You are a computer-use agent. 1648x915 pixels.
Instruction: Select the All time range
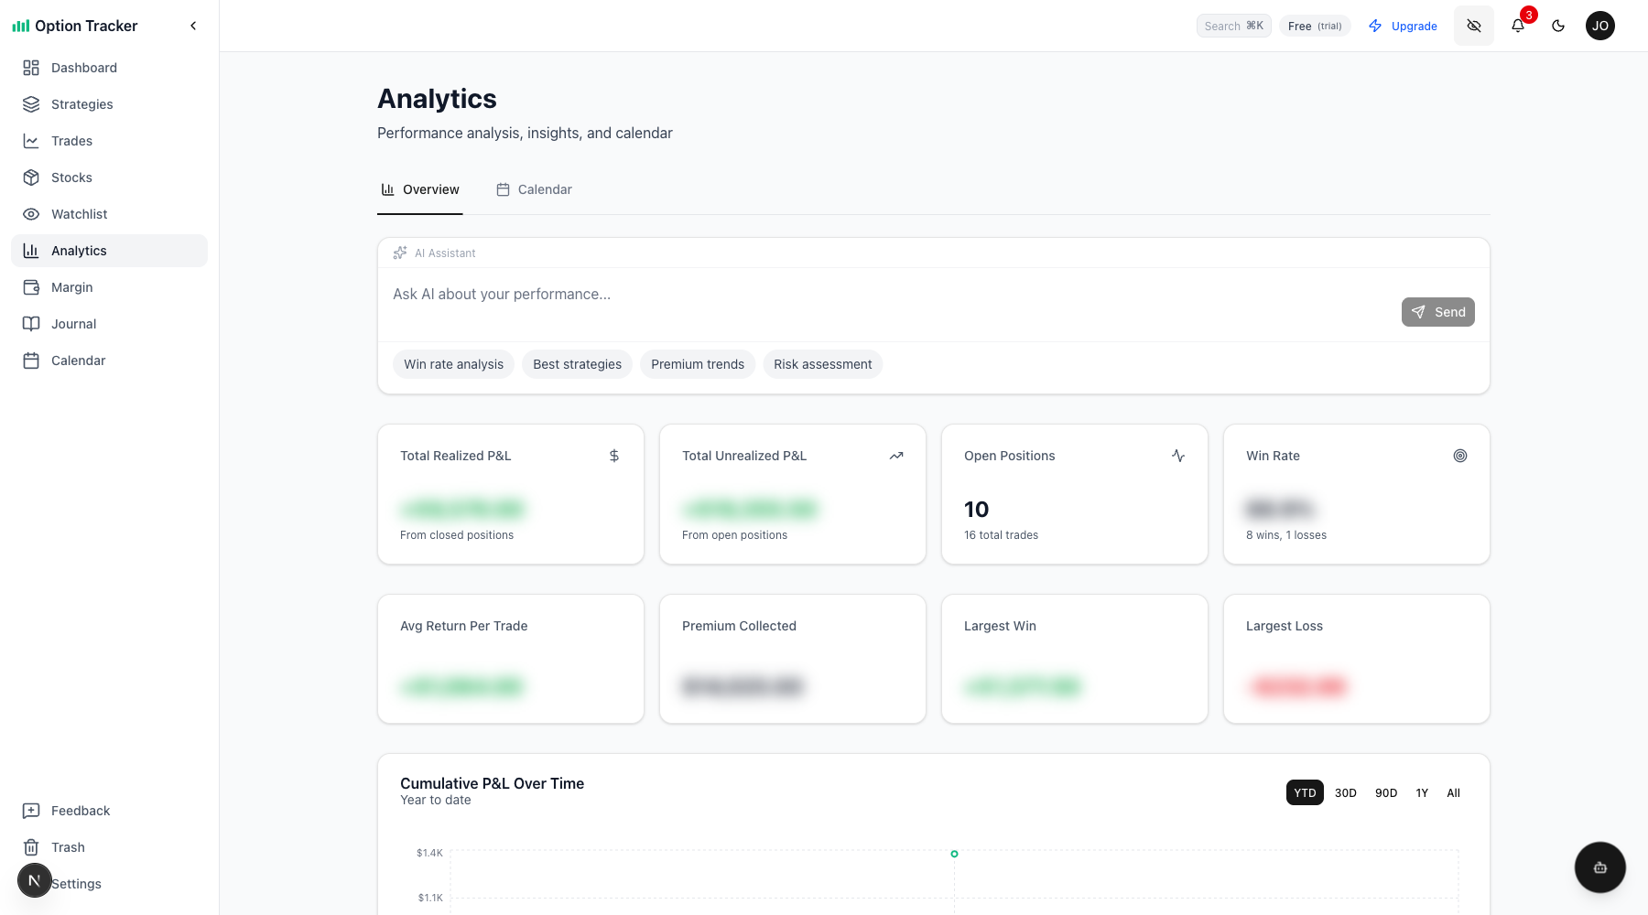[x=1453, y=792]
